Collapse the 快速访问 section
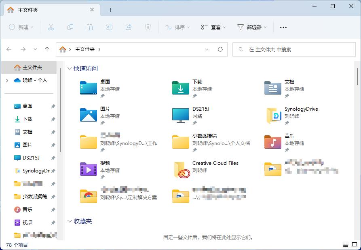The height and width of the screenshot is (250, 361). click(69, 69)
